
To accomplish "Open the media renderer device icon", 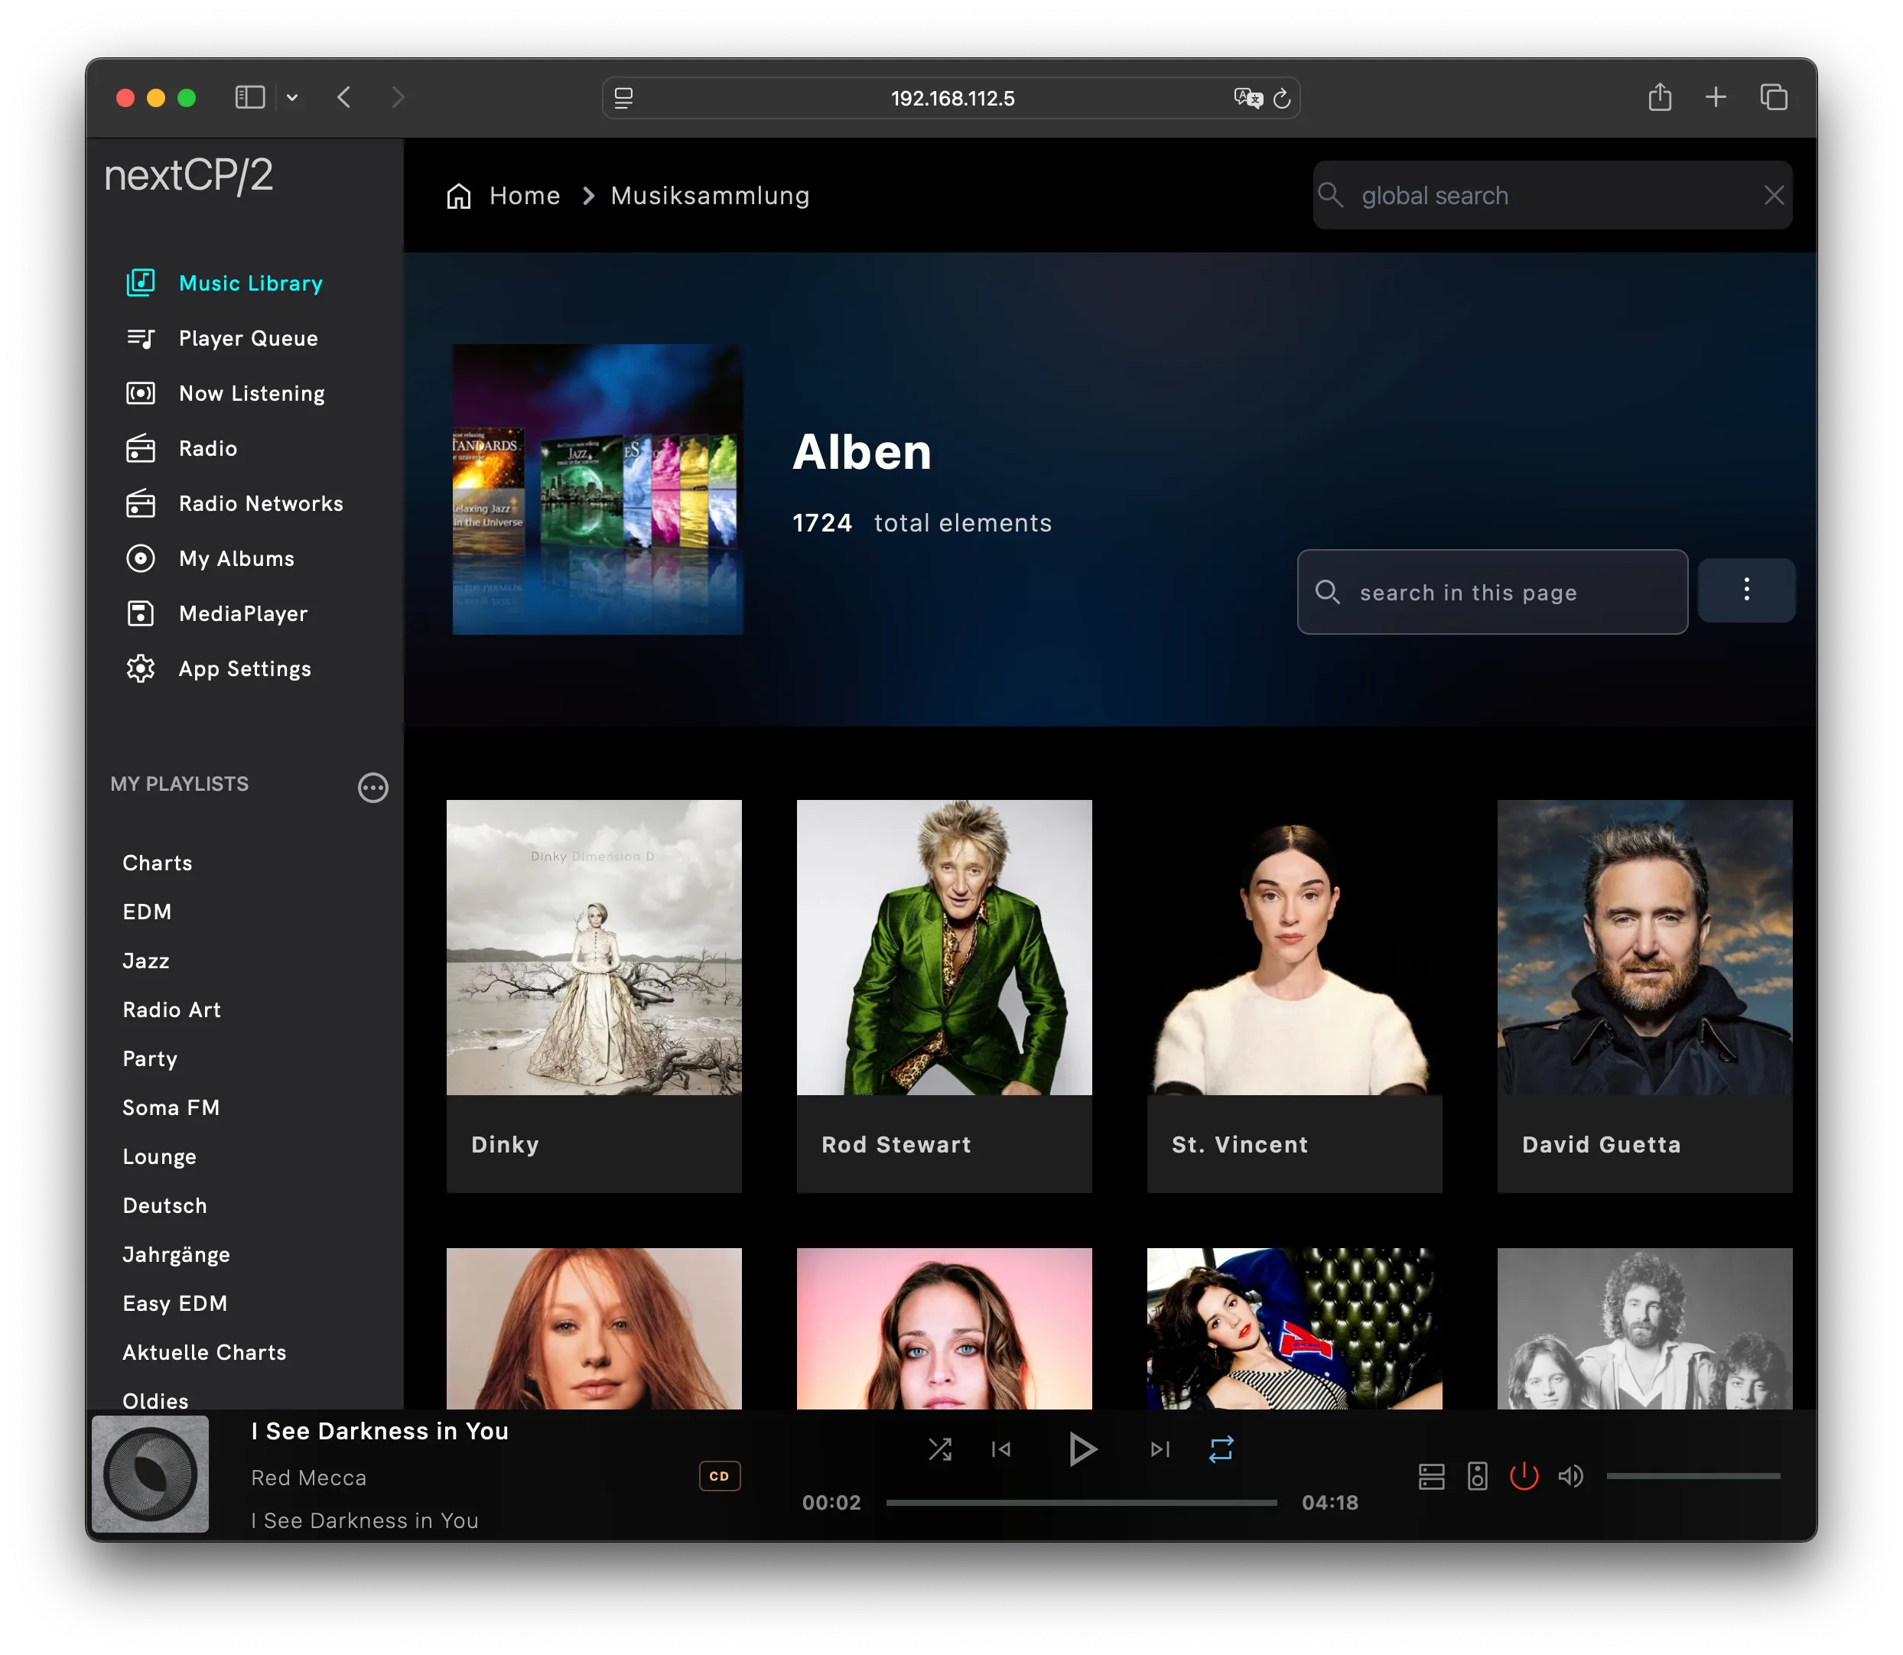I will tap(1477, 1476).
